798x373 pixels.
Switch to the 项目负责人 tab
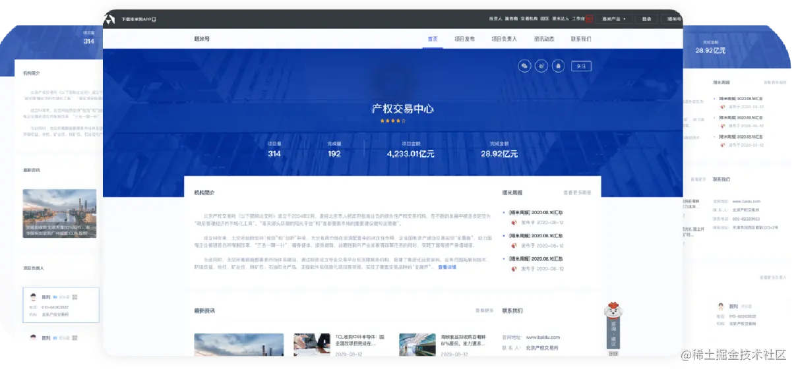coord(504,39)
